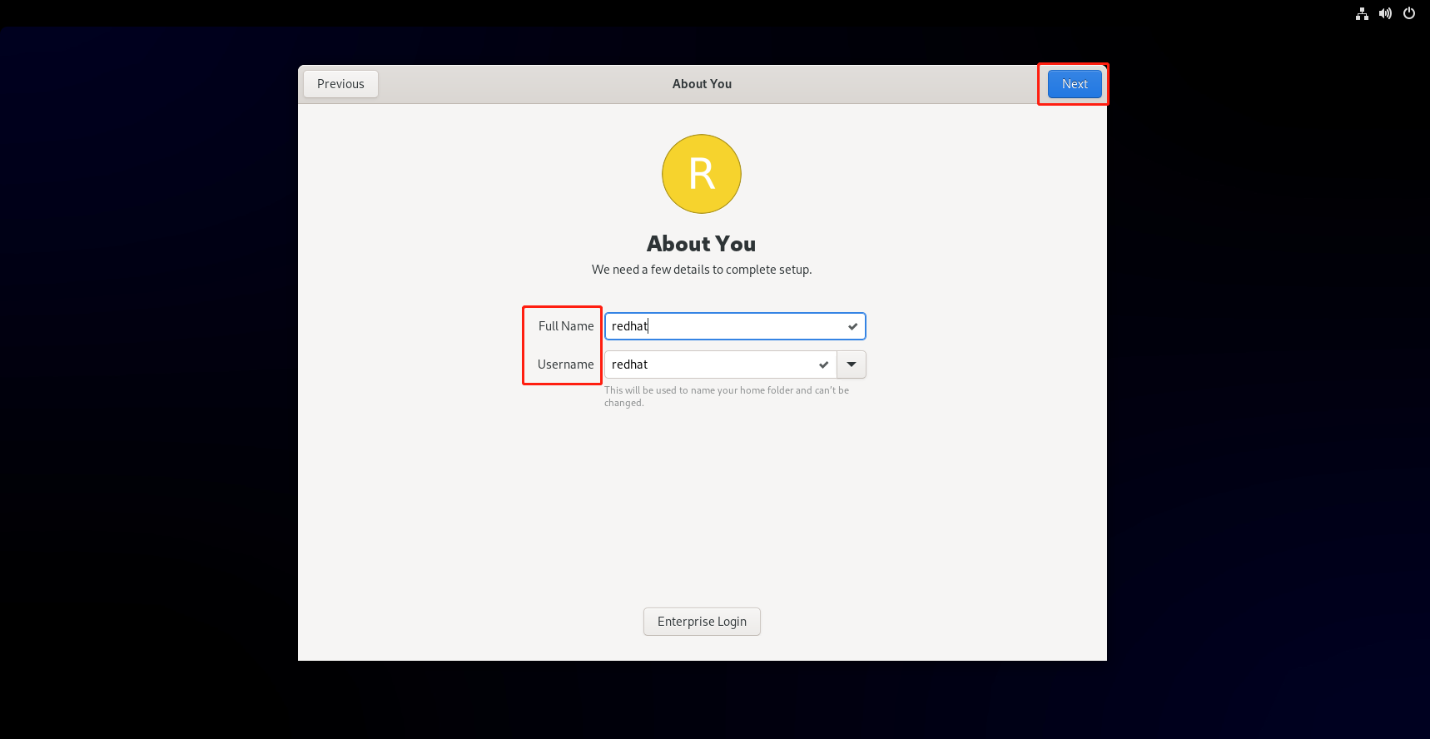Viewport: 1430px width, 739px height.
Task: Open the network status icon in top bar
Action: click(1362, 13)
